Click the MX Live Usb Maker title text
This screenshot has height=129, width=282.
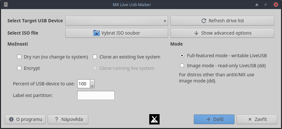point(132,5)
